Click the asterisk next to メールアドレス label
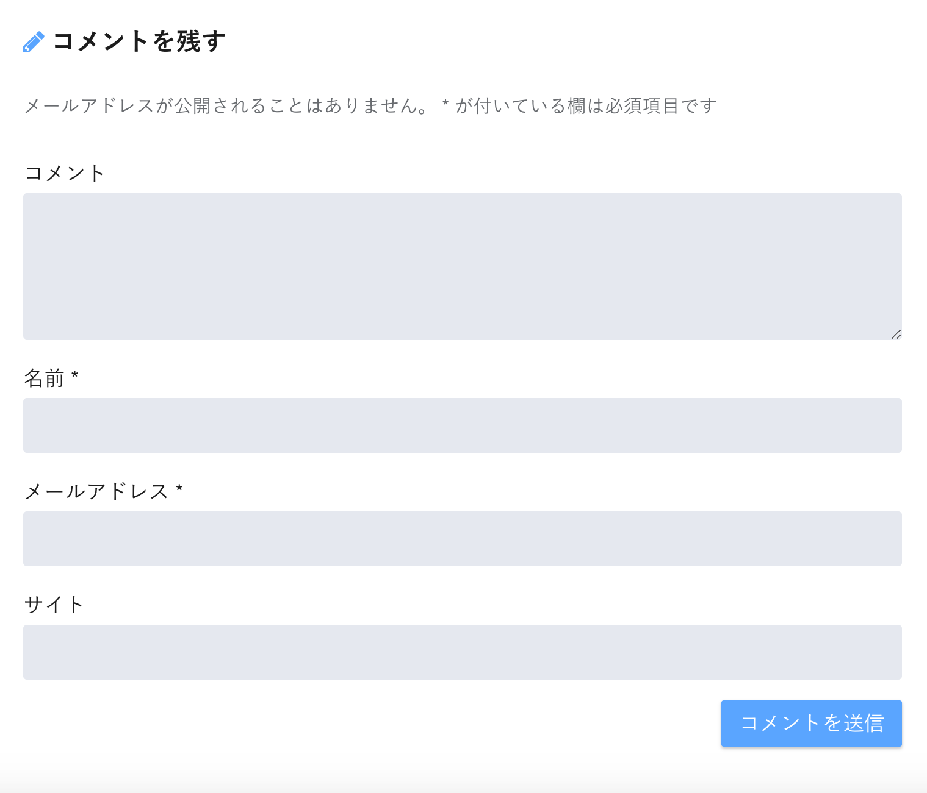The image size is (927, 793). point(179,489)
